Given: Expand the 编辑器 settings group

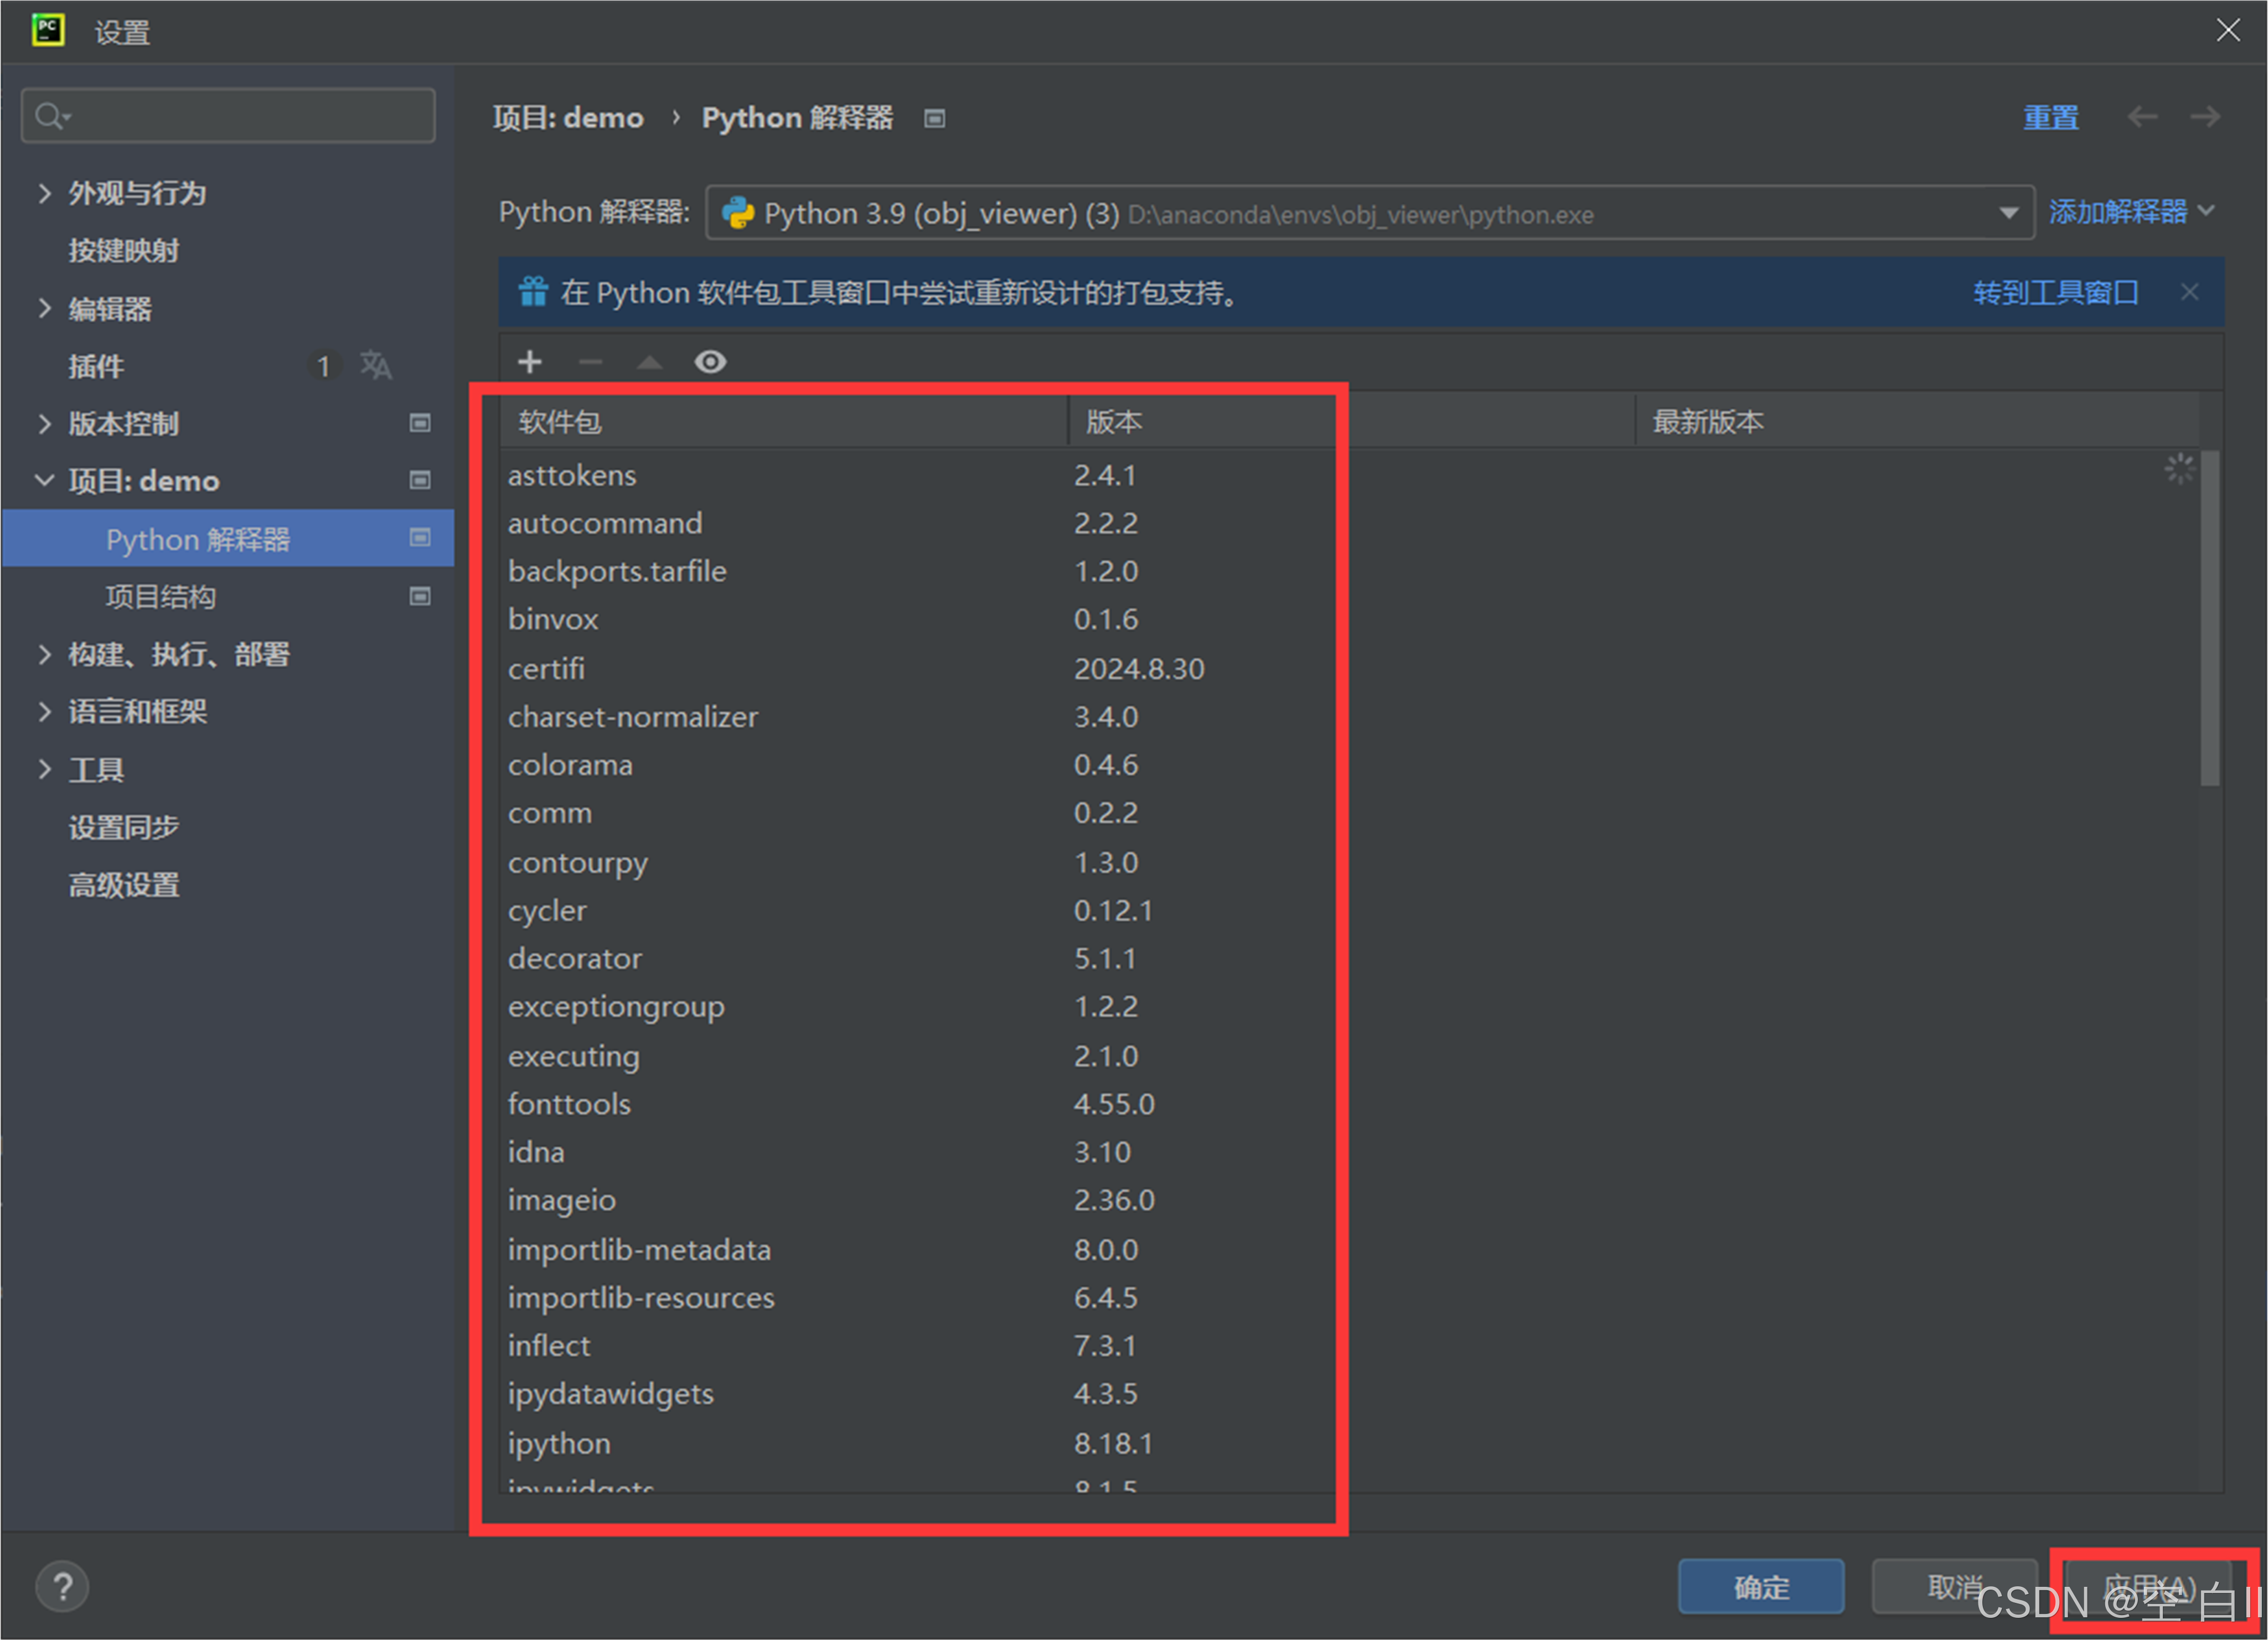Looking at the screenshot, I should tap(44, 309).
